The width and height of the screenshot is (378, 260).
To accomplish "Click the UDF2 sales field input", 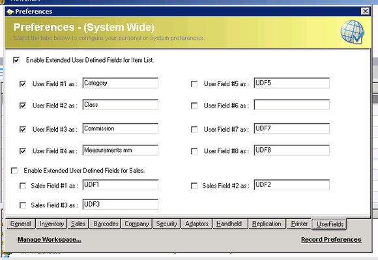I will point(292,185).
